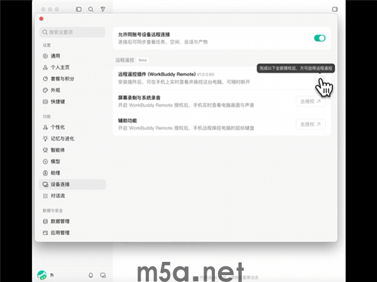Click the 外观 palette icon

click(45, 90)
